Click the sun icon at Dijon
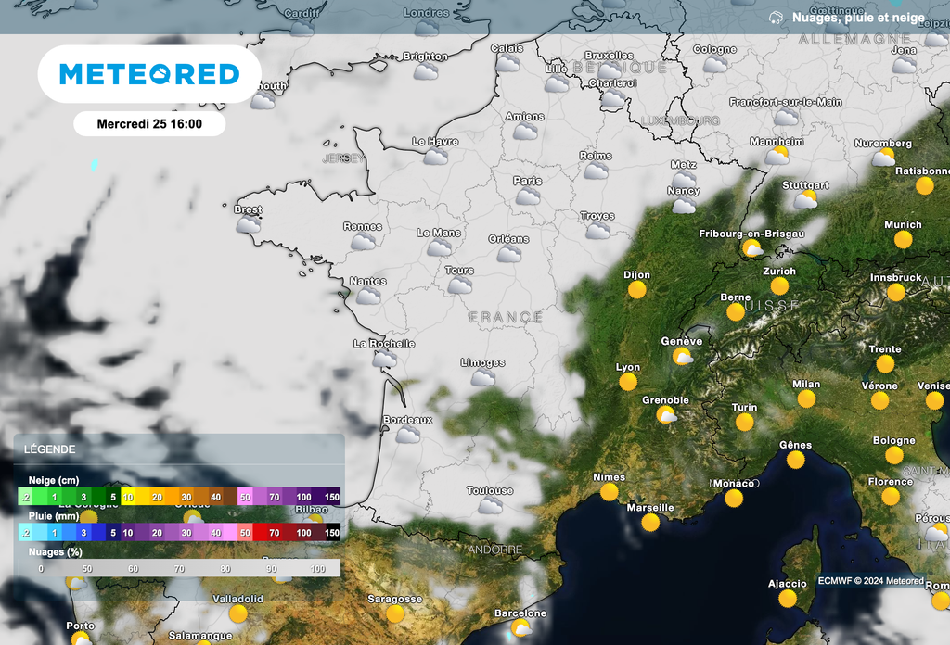 (636, 289)
